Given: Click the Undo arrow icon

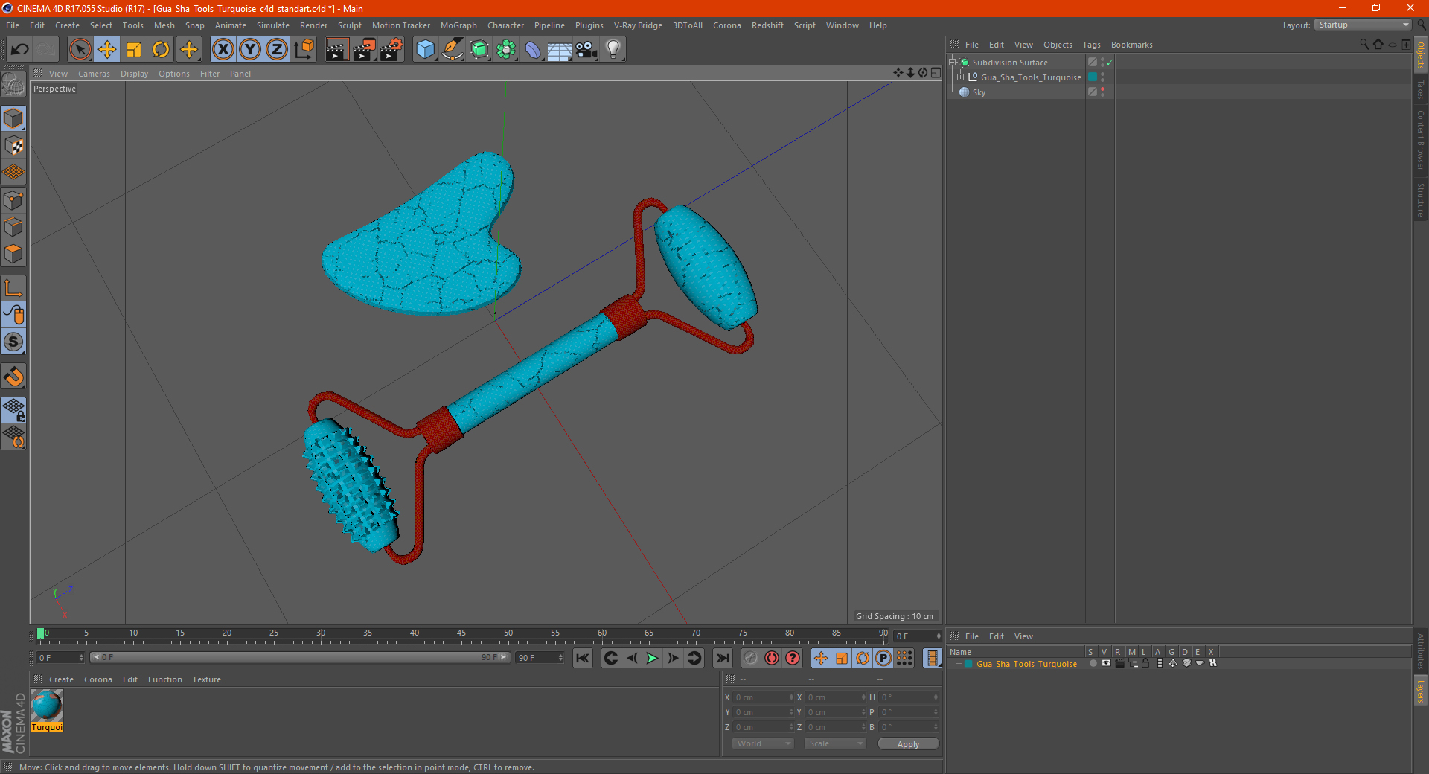Looking at the screenshot, I should (20, 50).
